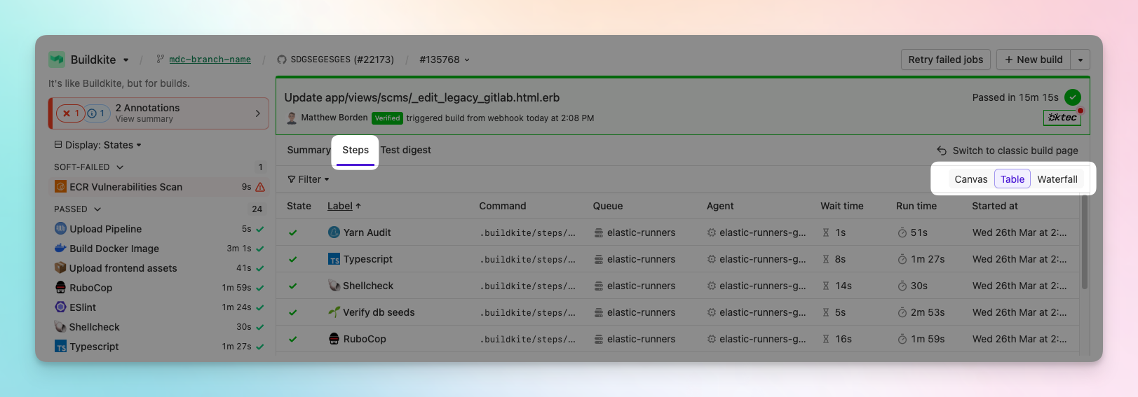Switch to Waterfall view

[x=1057, y=179]
